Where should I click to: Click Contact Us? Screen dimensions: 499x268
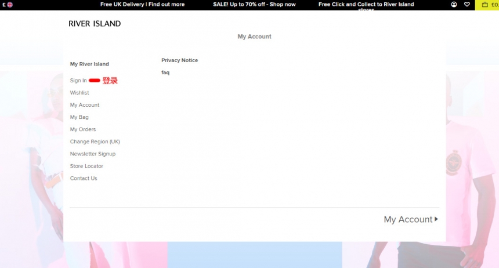84,178
